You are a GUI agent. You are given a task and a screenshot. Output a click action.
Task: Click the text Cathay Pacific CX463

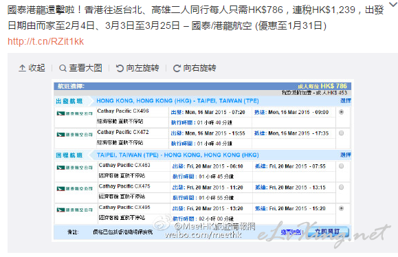pyautogui.click(x=124, y=165)
